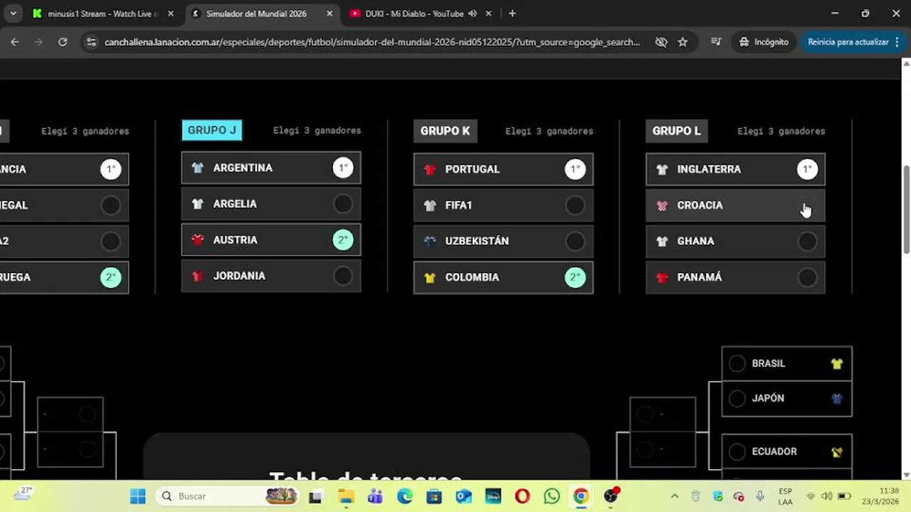911x512 pixels.
Task: Reload the current page
Action: [x=63, y=42]
